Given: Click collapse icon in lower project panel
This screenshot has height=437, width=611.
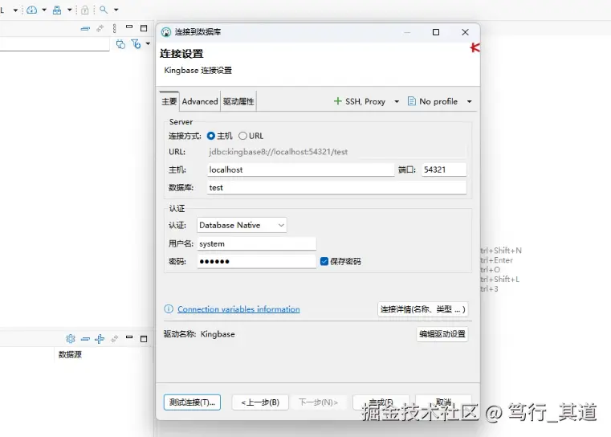Looking at the screenshot, I should pyautogui.click(x=85, y=339).
